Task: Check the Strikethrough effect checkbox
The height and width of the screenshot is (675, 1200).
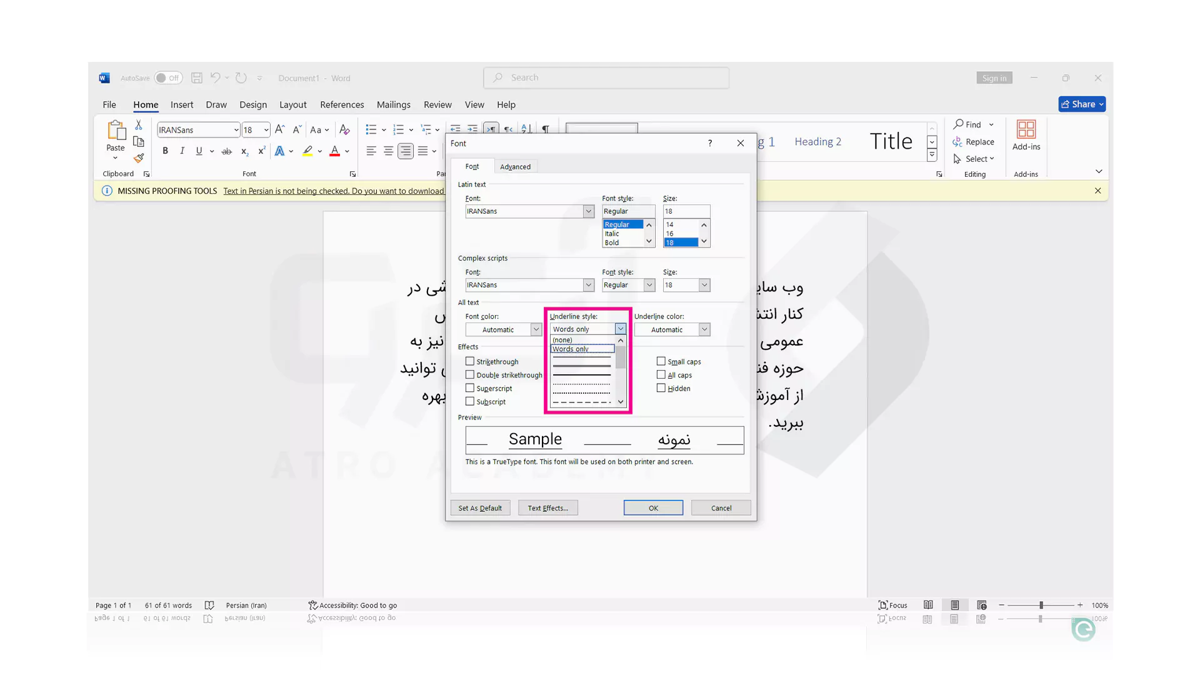Action: click(x=470, y=361)
